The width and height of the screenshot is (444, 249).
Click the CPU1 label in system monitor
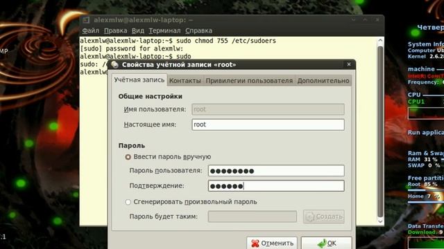pyautogui.click(x=416, y=102)
